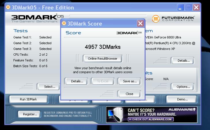Click 'View your benchmark result details online' text
The height and width of the screenshot is (130, 210).
103,68
